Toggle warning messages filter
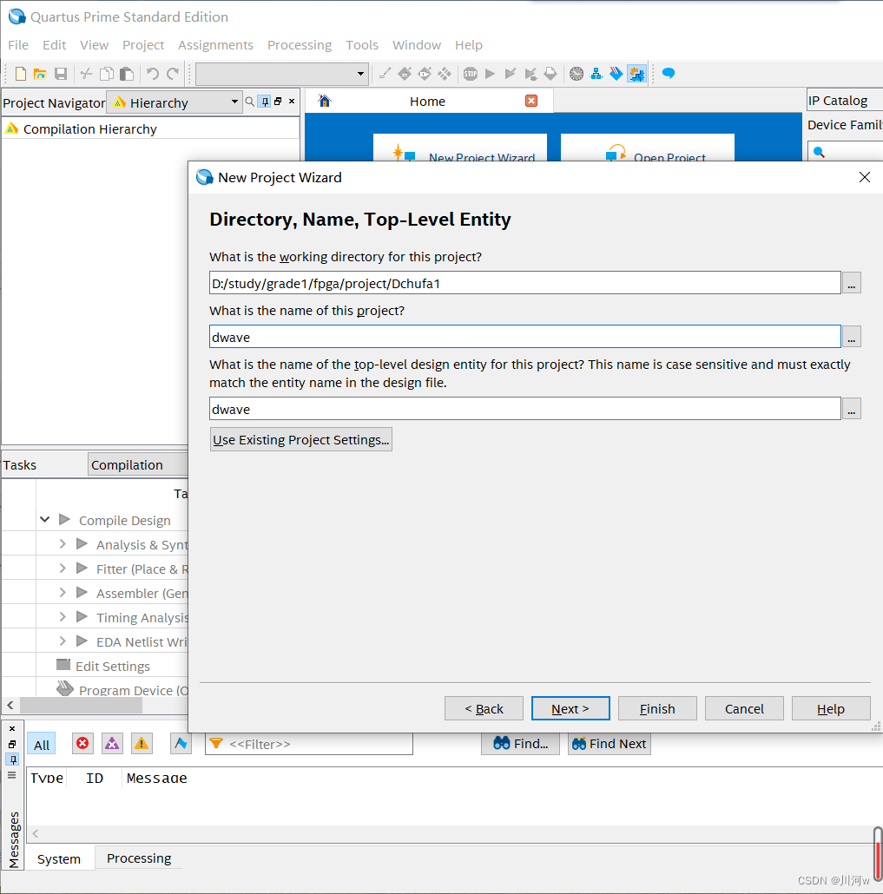Viewport: 883px width, 894px height. (142, 744)
